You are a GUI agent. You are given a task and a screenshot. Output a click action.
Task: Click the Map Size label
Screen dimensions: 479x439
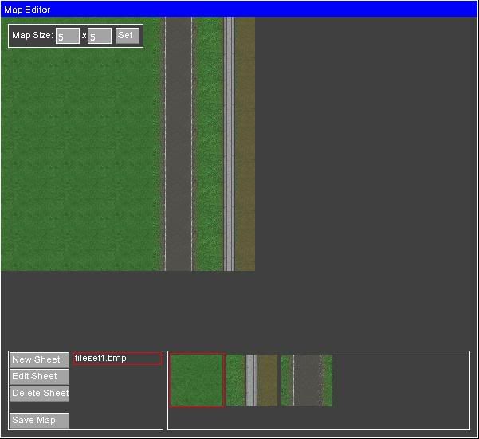(x=33, y=35)
